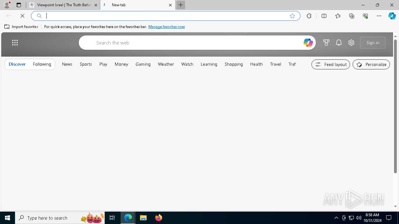
Task: Add this page to favorites star
Action: pyautogui.click(x=292, y=16)
